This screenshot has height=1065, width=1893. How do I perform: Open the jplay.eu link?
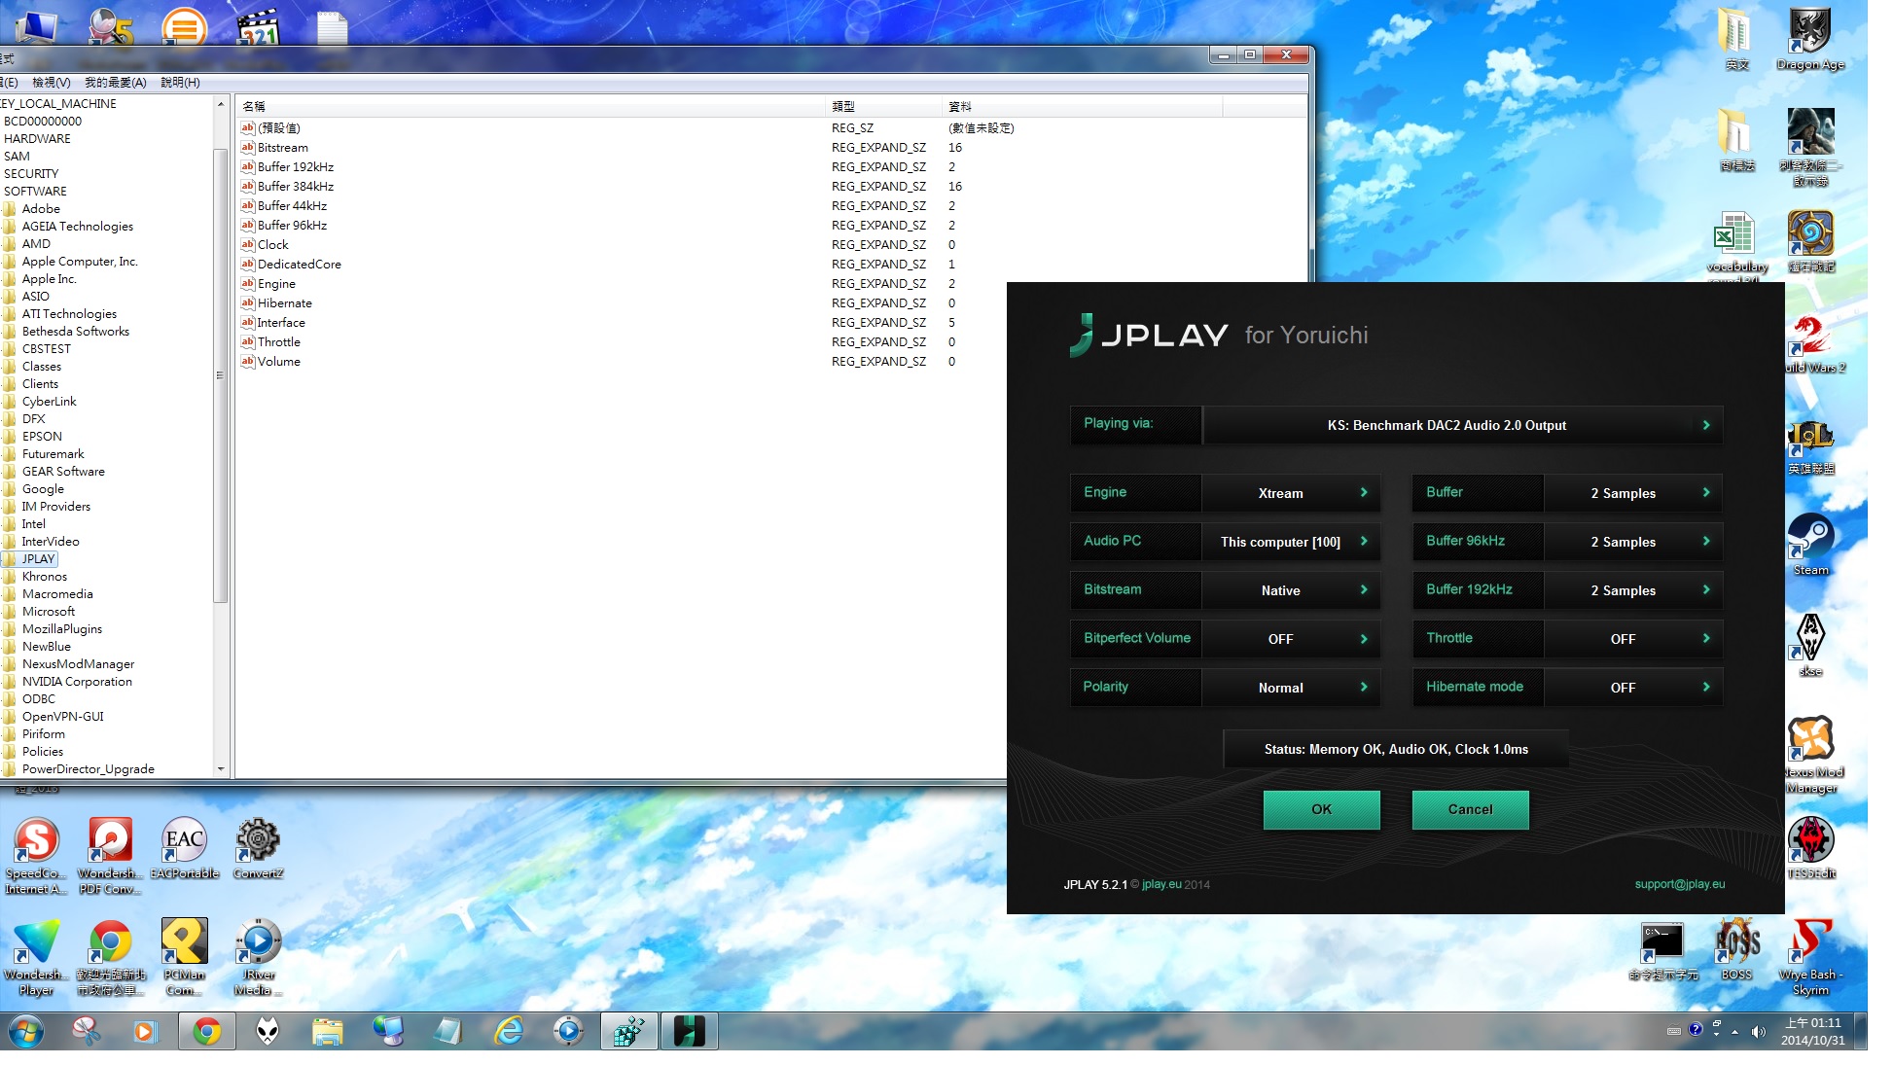coord(1161,884)
